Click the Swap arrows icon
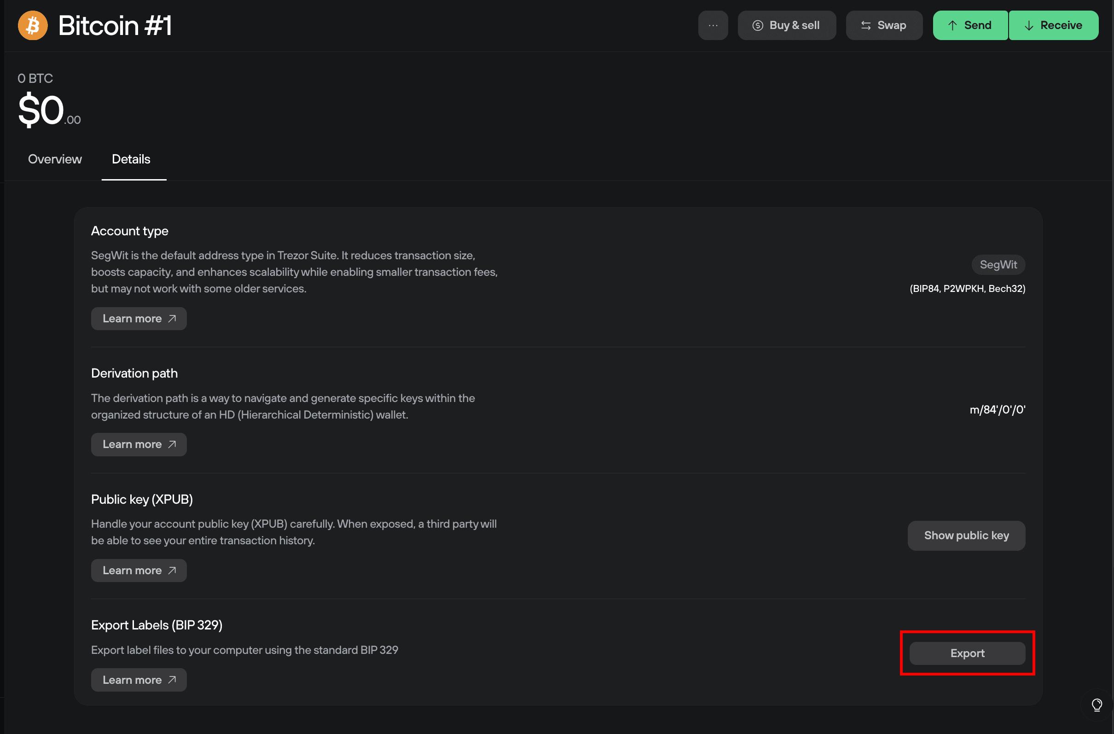1114x734 pixels. click(865, 25)
